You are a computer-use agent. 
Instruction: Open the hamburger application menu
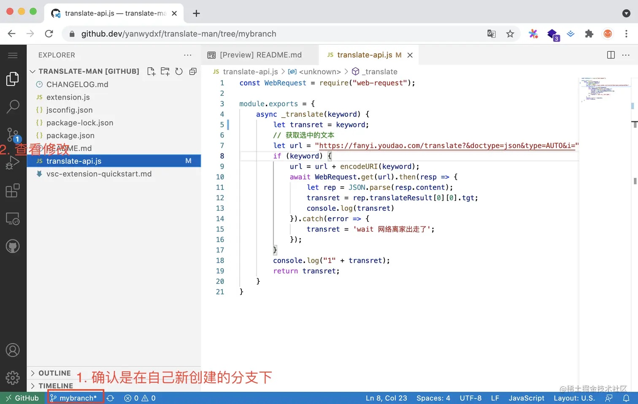coord(13,55)
